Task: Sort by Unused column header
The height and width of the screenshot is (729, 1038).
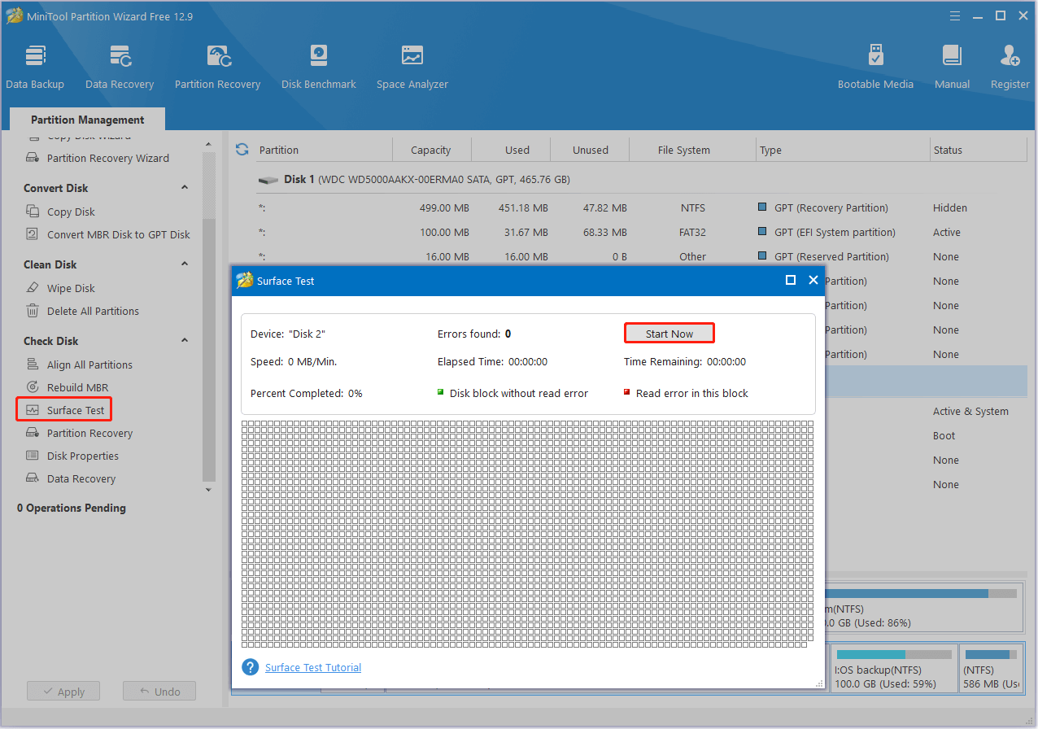Action: [591, 150]
